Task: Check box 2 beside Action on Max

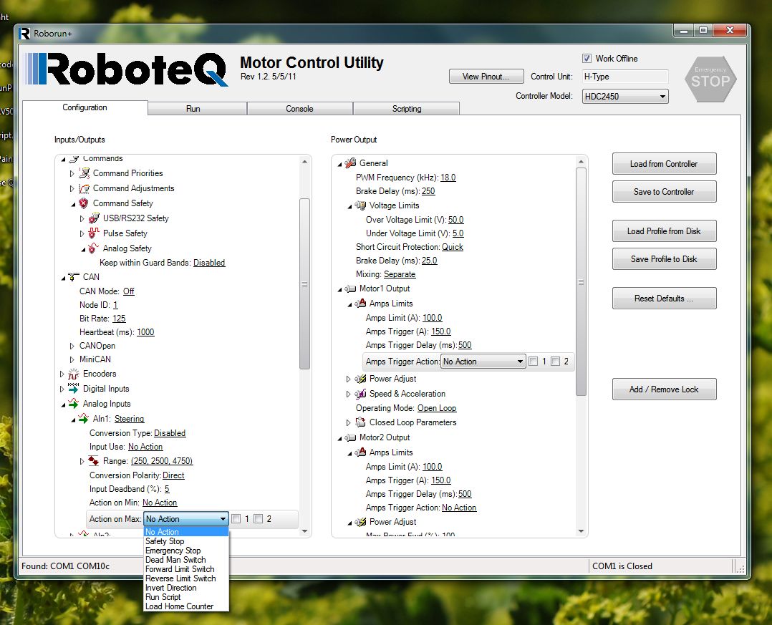Action: pyautogui.click(x=259, y=519)
